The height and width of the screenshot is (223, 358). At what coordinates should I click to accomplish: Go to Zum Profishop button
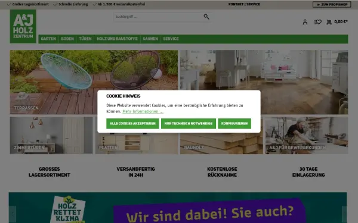point(332,4)
